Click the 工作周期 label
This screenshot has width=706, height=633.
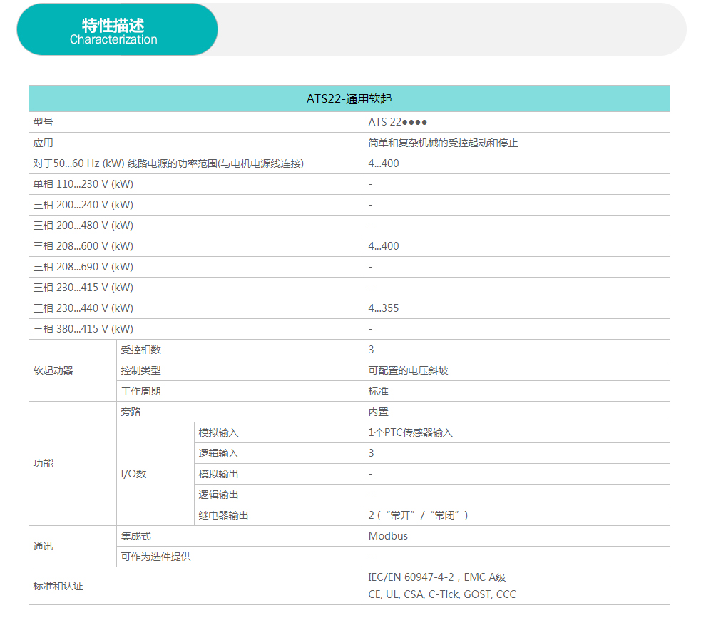click(141, 391)
